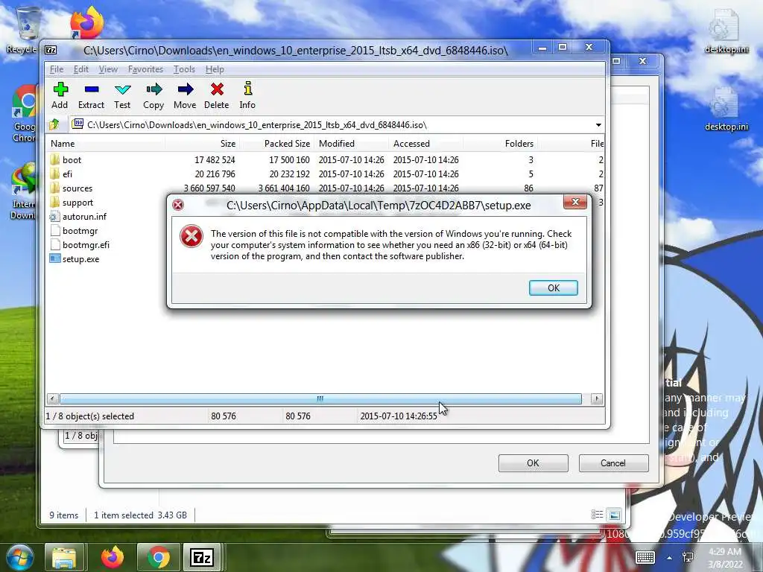This screenshot has width=763, height=572.
Task: Click the scrollbar left arrow
Action: point(53,399)
